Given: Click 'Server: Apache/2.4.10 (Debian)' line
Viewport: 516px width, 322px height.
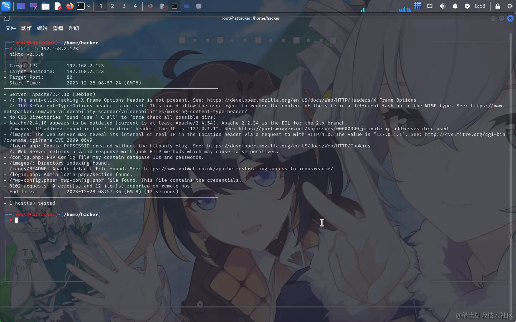Looking at the screenshot, I should 49,94.
